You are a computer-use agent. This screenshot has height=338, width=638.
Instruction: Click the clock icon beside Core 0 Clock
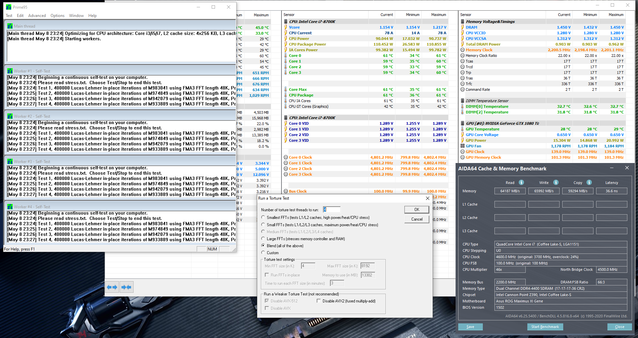tap(286, 157)
